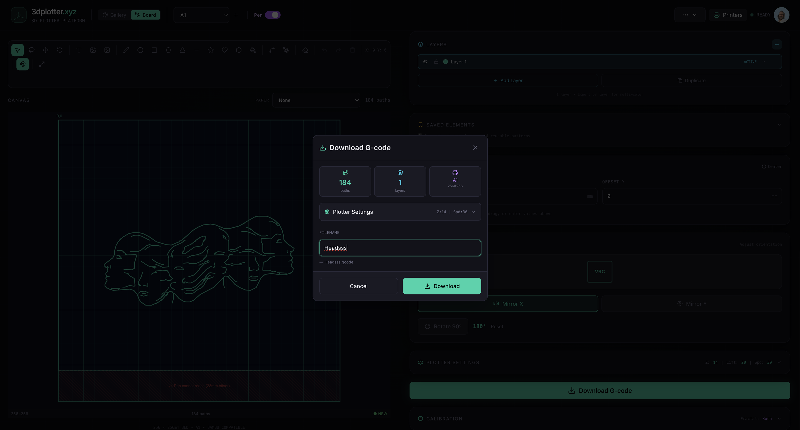This screenshot has height=430, width=800.
Task: Select the heart shape tool
Action: tap(225, 50)
